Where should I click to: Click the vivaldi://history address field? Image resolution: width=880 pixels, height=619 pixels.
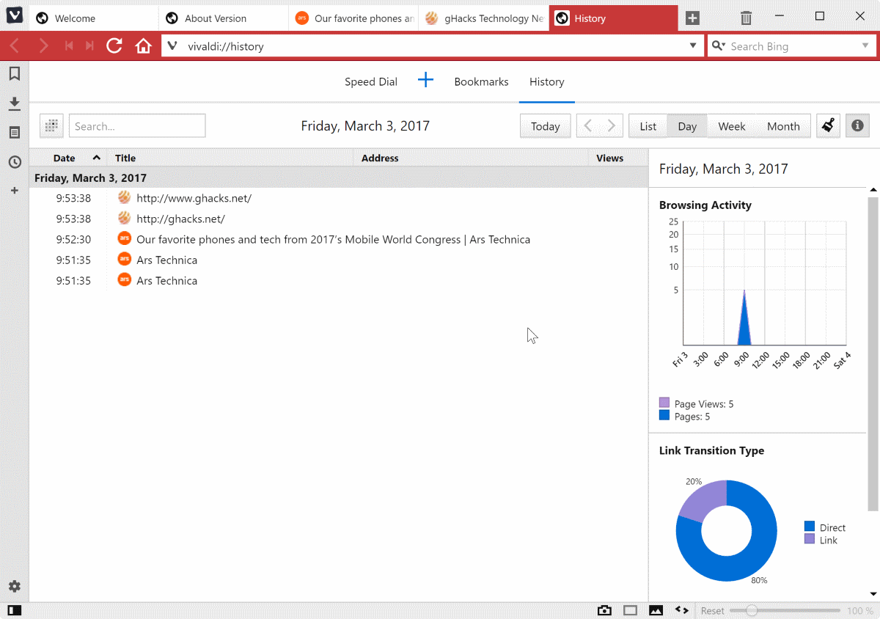click(x=433, y=46)
